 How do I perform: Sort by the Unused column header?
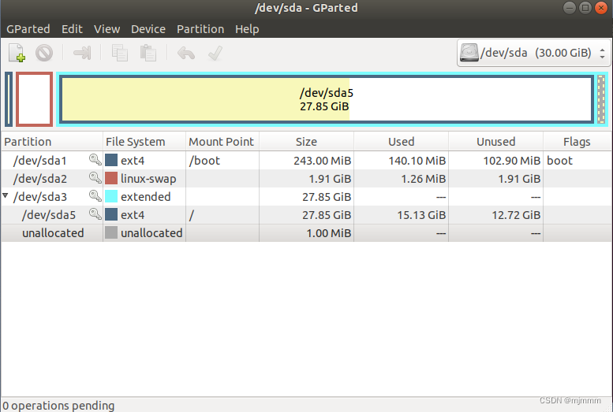[x=495, y=141]
